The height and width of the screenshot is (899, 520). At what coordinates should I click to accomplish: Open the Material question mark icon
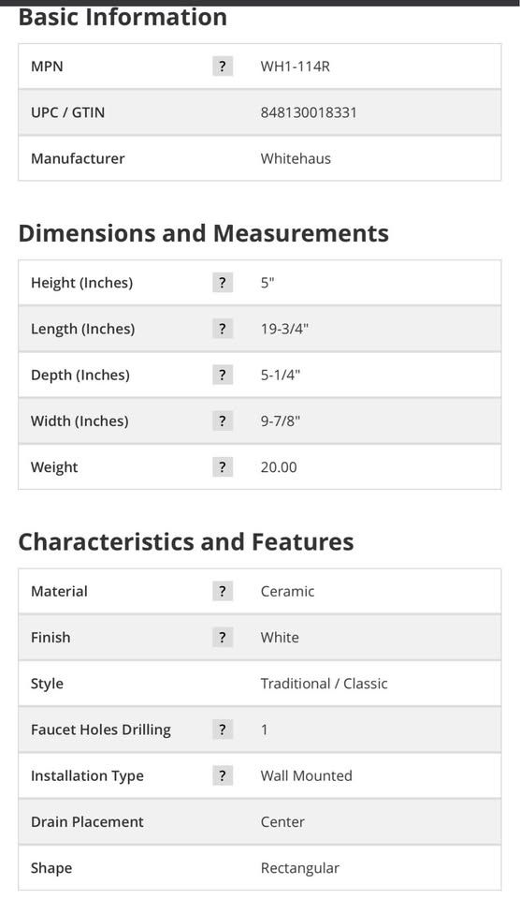(x=223, y=591)
